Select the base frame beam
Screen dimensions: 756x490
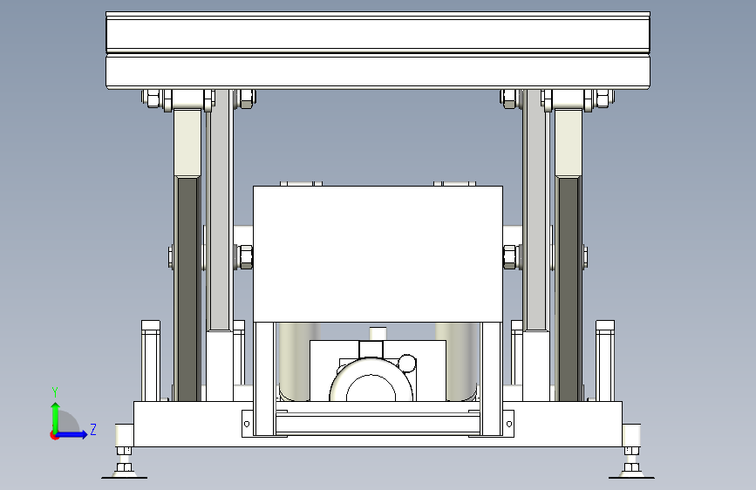pos(378,424)
